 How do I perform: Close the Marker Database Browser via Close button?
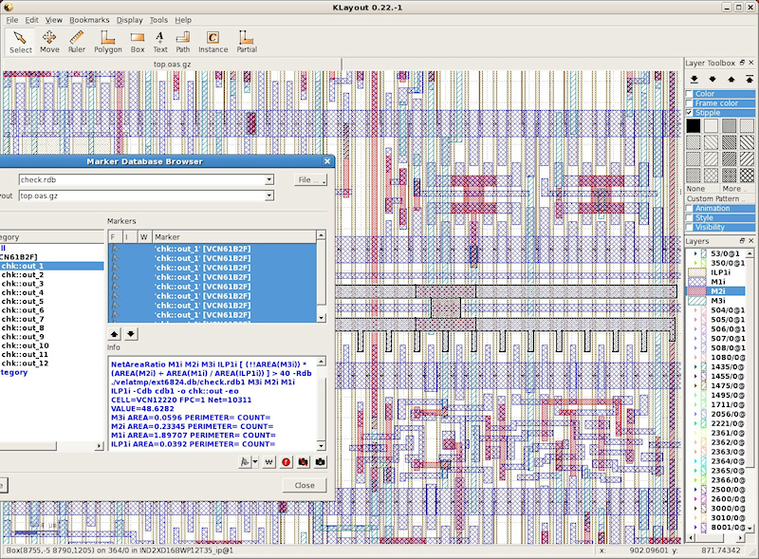305,485
